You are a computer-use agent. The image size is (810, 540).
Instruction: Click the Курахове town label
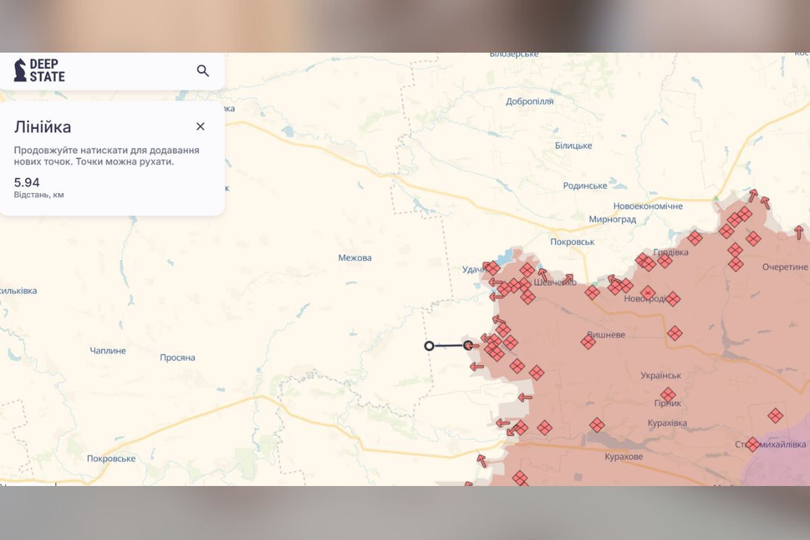pyautogui.click(x=624, y=456)
